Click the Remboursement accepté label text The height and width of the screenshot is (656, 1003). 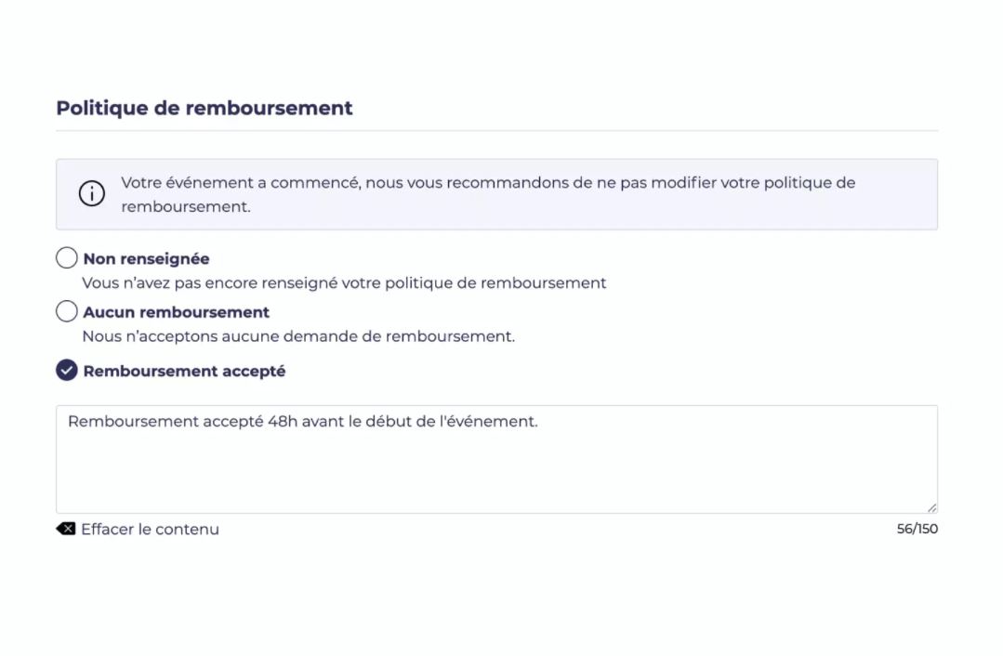pos(184,372)
